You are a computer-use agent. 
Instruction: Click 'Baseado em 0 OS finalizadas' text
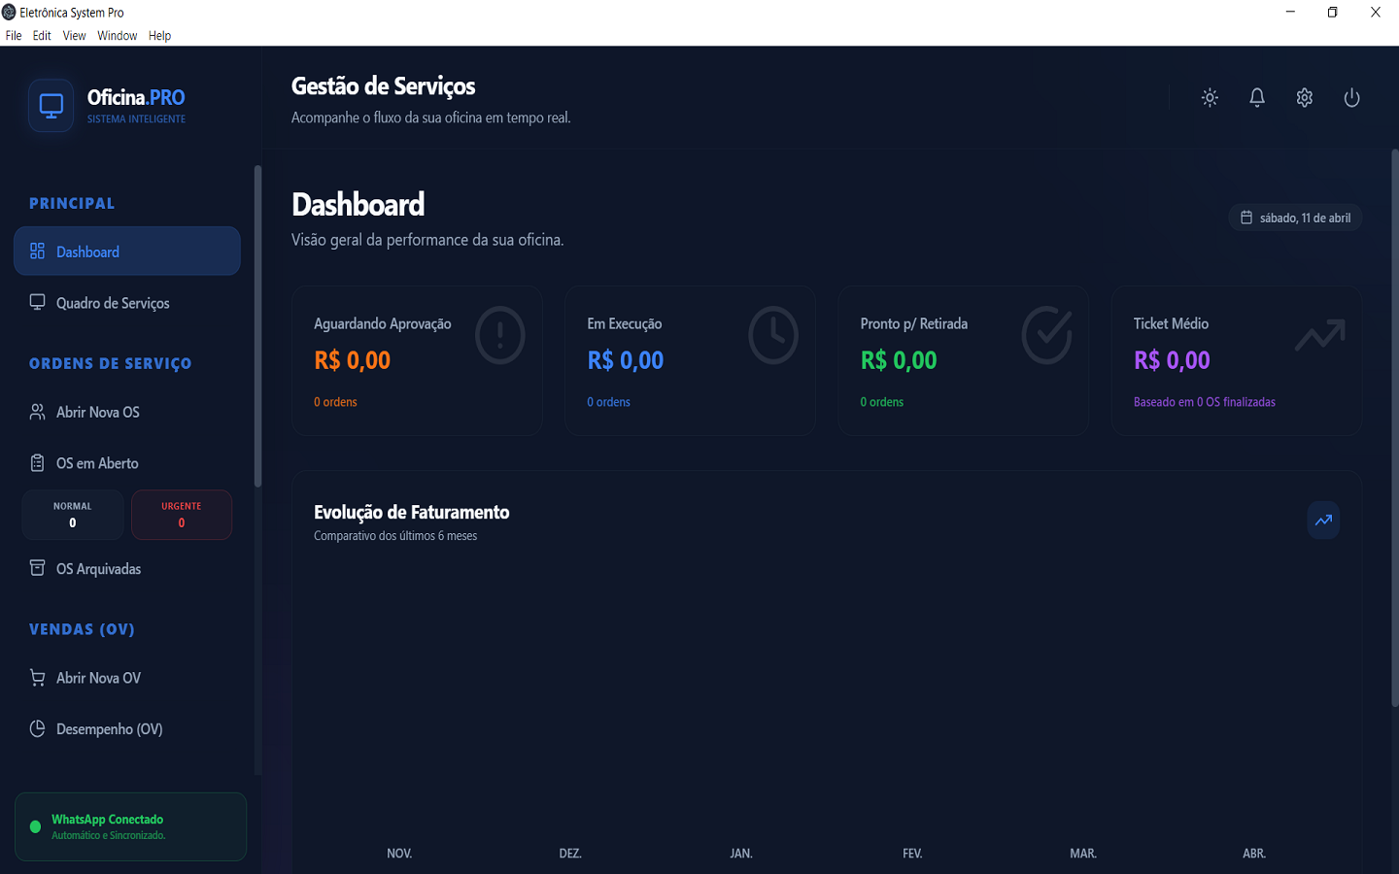coord(1205,402)
